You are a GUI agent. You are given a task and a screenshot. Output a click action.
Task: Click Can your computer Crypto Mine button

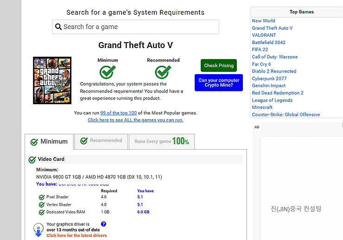(x=219, y=82)
